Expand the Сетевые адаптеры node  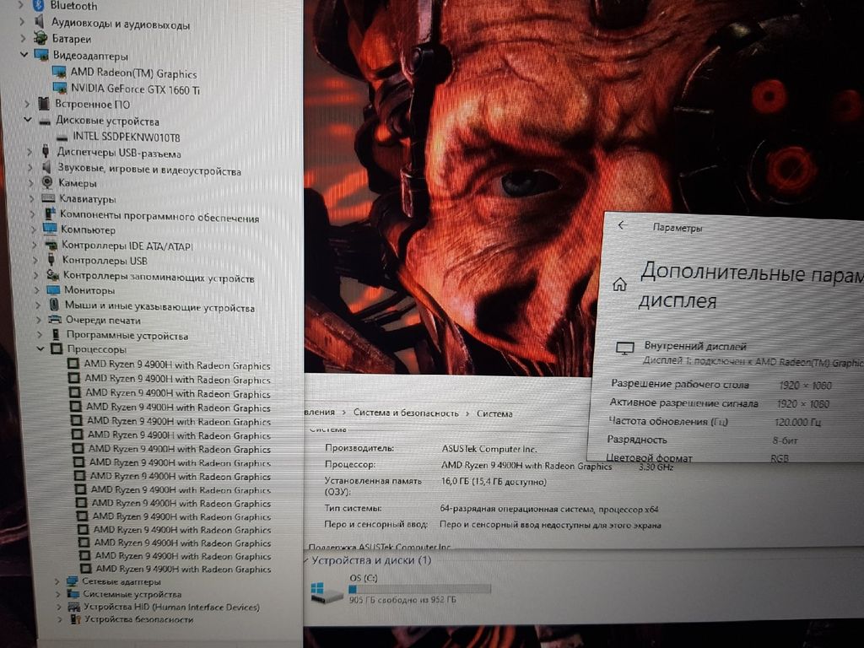57,582
